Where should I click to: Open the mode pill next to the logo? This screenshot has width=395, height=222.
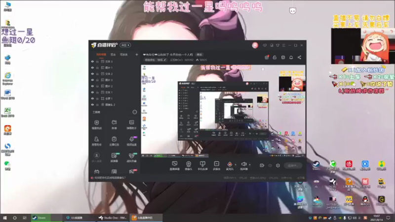(x=125, y=45)
